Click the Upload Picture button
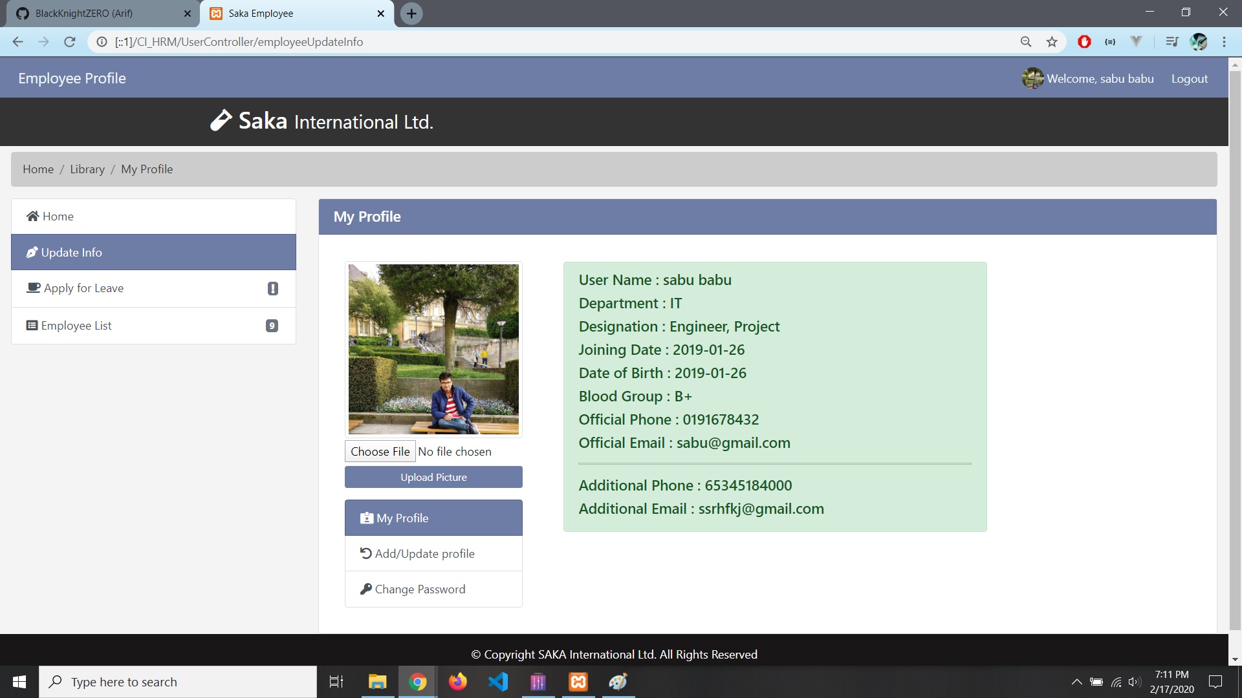 [433, 477]
